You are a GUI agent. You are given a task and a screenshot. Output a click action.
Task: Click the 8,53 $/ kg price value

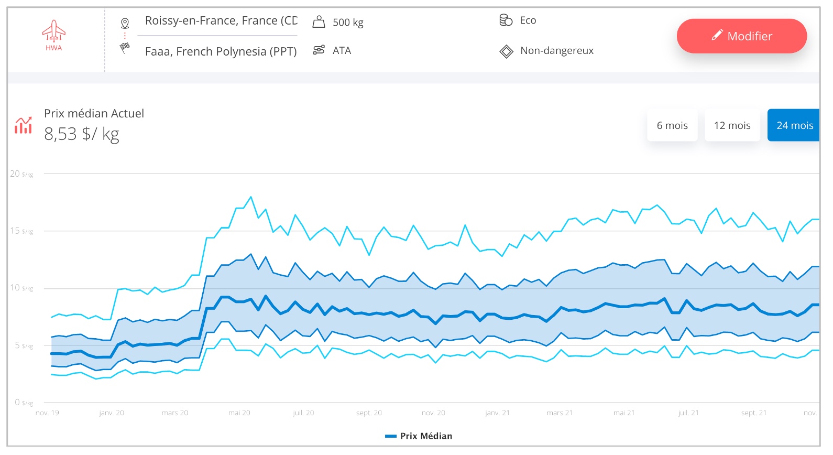click(x=82, y=134)
